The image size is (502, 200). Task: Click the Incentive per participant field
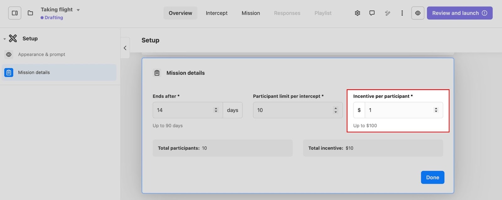coord(399,110)
